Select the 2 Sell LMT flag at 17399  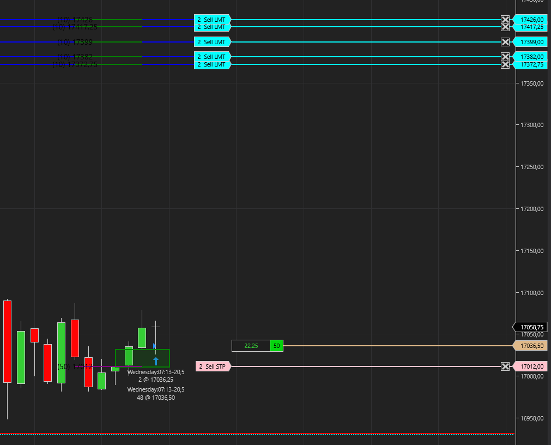[x=212, y=42]
